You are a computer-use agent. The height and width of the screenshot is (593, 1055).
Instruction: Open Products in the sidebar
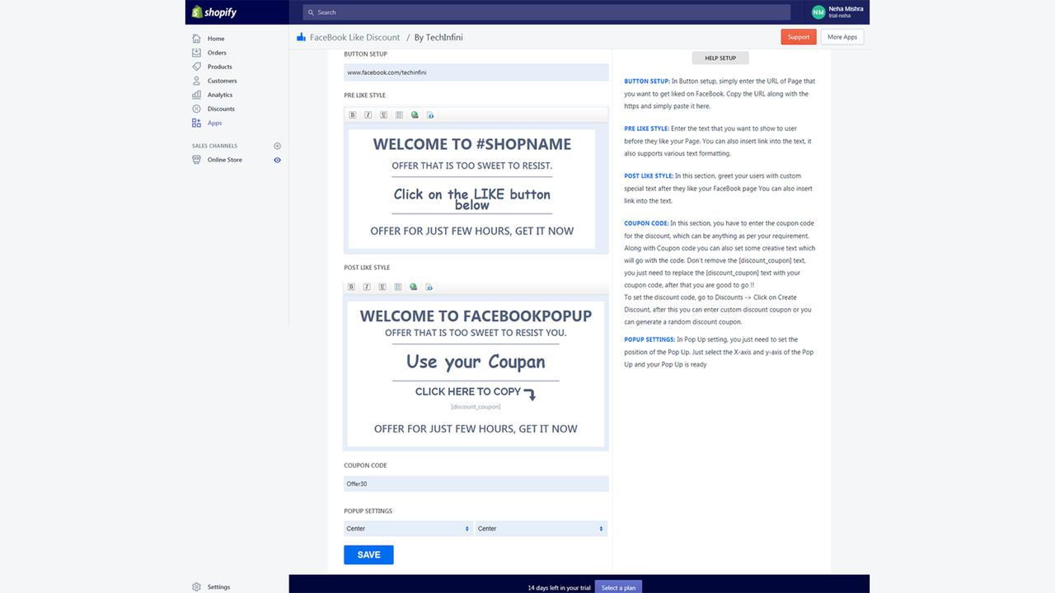[219, 67]
